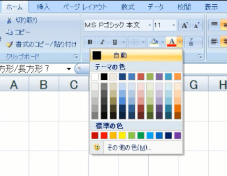Open the 数式 tab
227x176 pixels.
(128, 7)
